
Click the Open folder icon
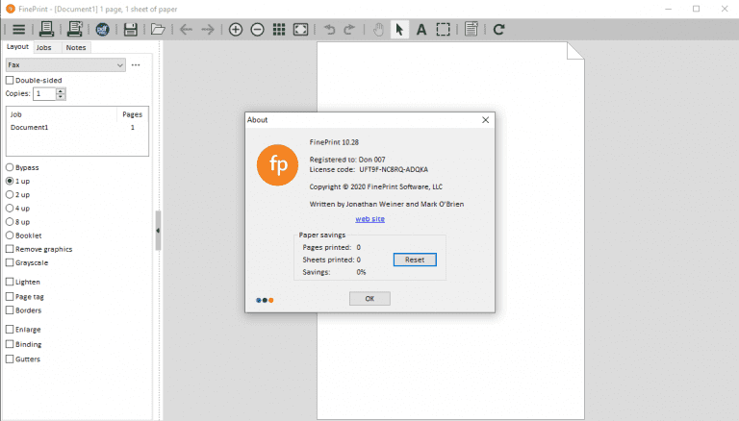(158, 30)
